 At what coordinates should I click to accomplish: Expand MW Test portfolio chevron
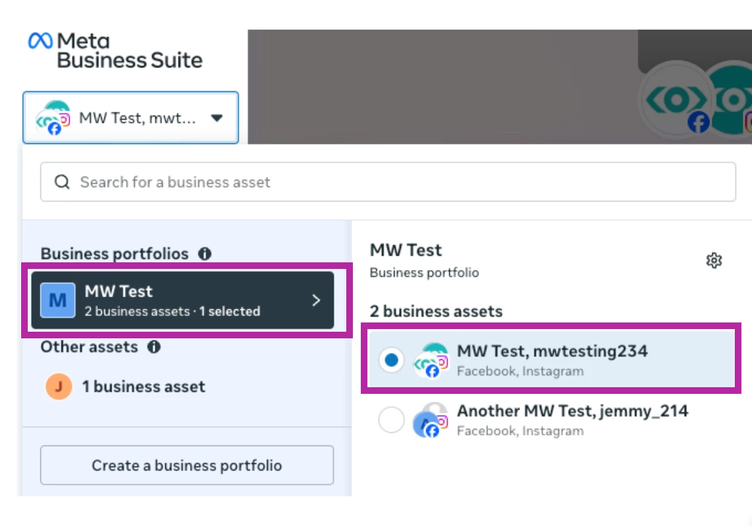[316, 301]
